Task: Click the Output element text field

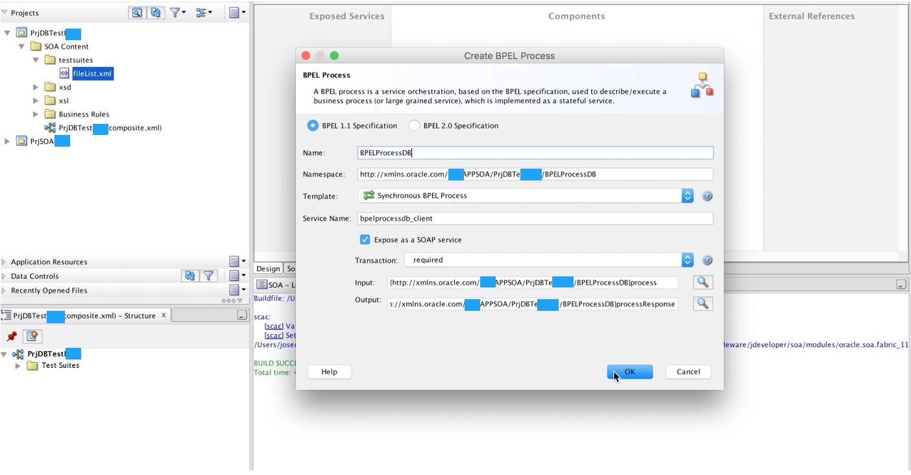Action: click(x=533, y=304)
